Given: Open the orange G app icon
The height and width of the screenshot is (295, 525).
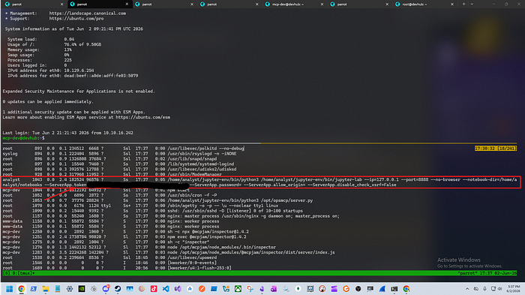Looking at the screenshot, I should [x=346, y=289].
